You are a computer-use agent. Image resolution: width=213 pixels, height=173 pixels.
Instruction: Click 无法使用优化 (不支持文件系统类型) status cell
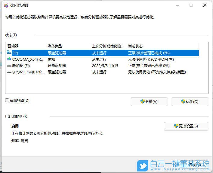[157, 72]
